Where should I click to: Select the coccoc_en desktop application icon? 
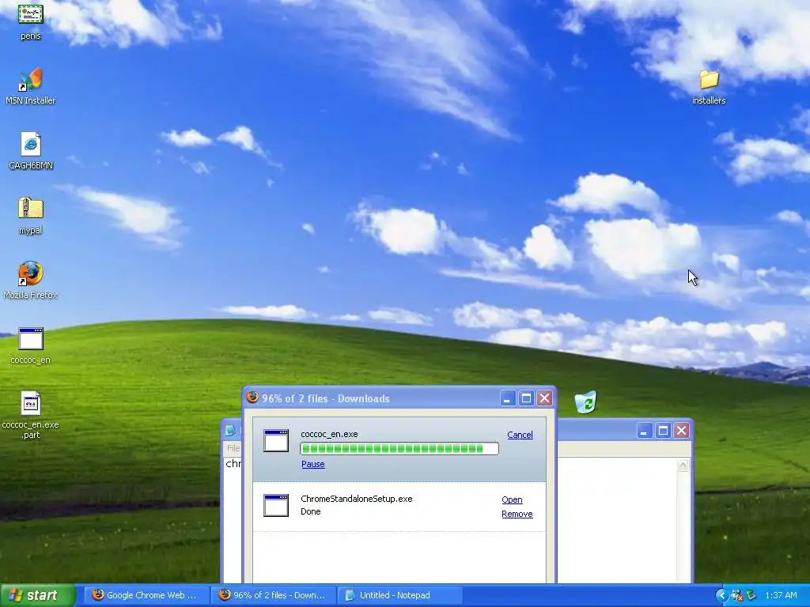[x=31, y=345]
